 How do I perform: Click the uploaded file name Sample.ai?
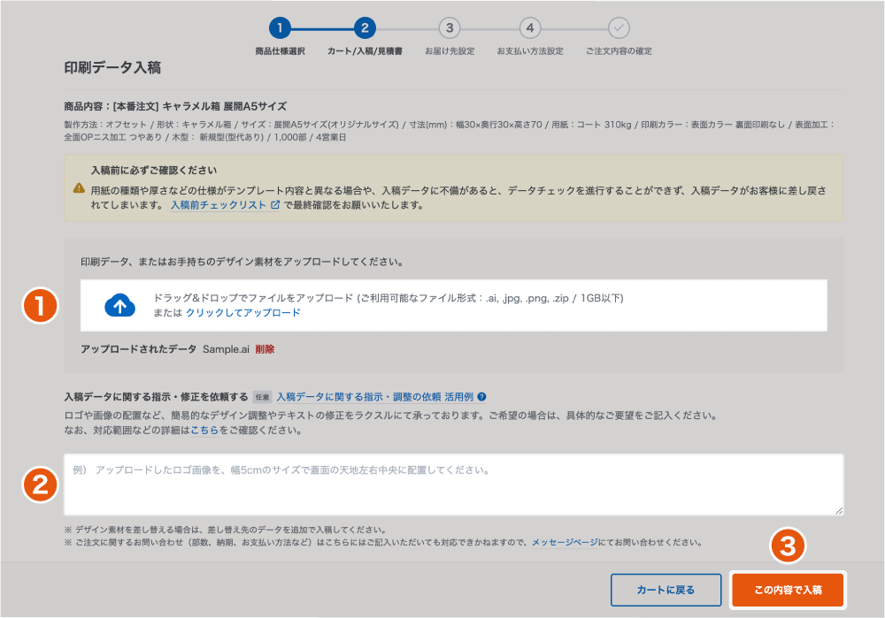tap(226, 349)
